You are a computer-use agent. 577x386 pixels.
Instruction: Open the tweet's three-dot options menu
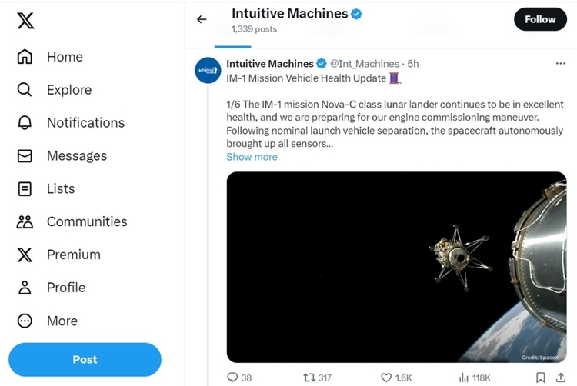tap(560, 63)
